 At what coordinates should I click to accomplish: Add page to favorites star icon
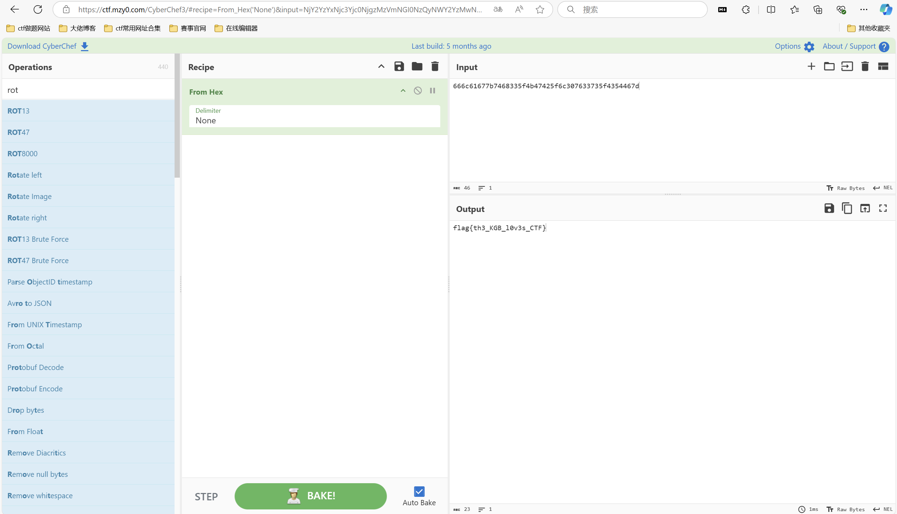coord(539,9)
